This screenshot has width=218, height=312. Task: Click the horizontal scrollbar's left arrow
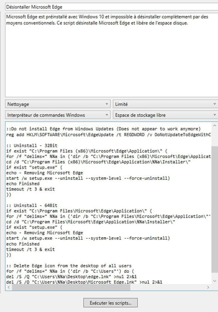[x=9, y=287]
